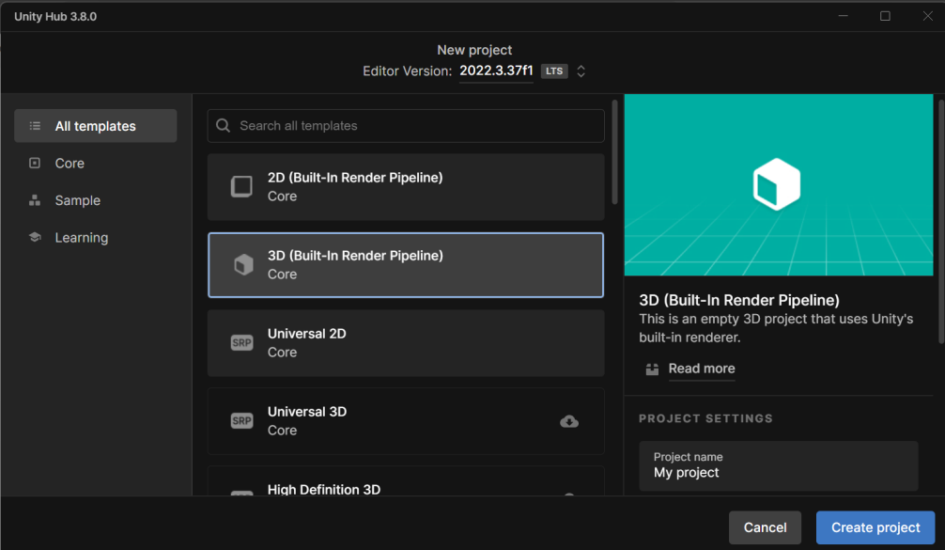Maximize the Unity Hub window
945x550 pixels.
point(885,16)
